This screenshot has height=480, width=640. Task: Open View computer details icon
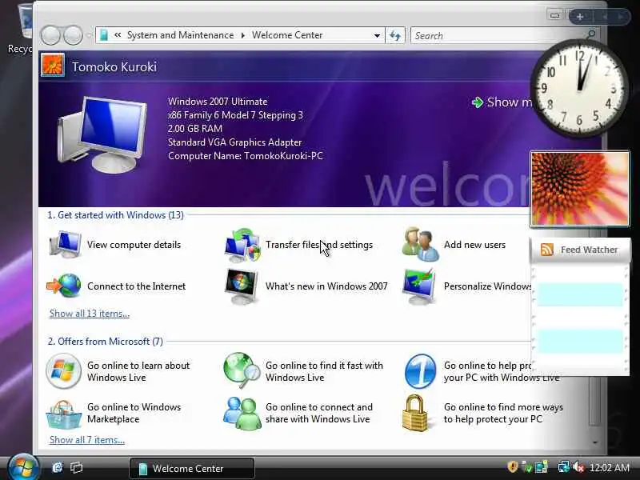[x=65, y=245]
